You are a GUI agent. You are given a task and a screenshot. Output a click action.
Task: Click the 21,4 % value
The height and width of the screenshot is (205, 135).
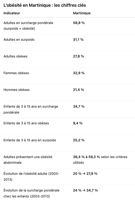[79, 90]
